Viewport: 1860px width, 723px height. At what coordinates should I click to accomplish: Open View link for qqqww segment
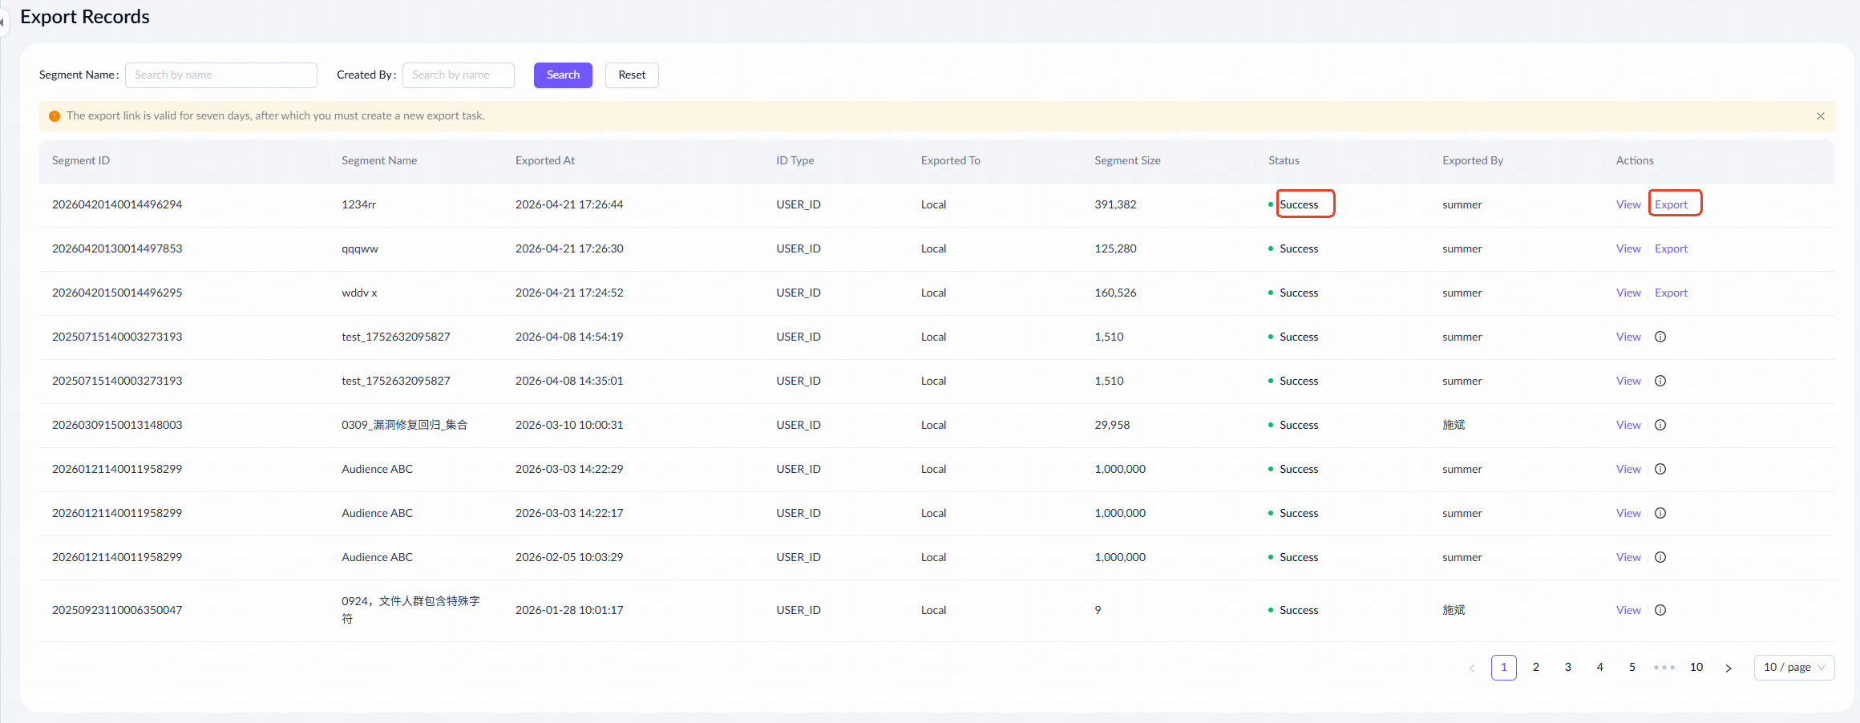pyautogui.click(x=1628, y=249)
